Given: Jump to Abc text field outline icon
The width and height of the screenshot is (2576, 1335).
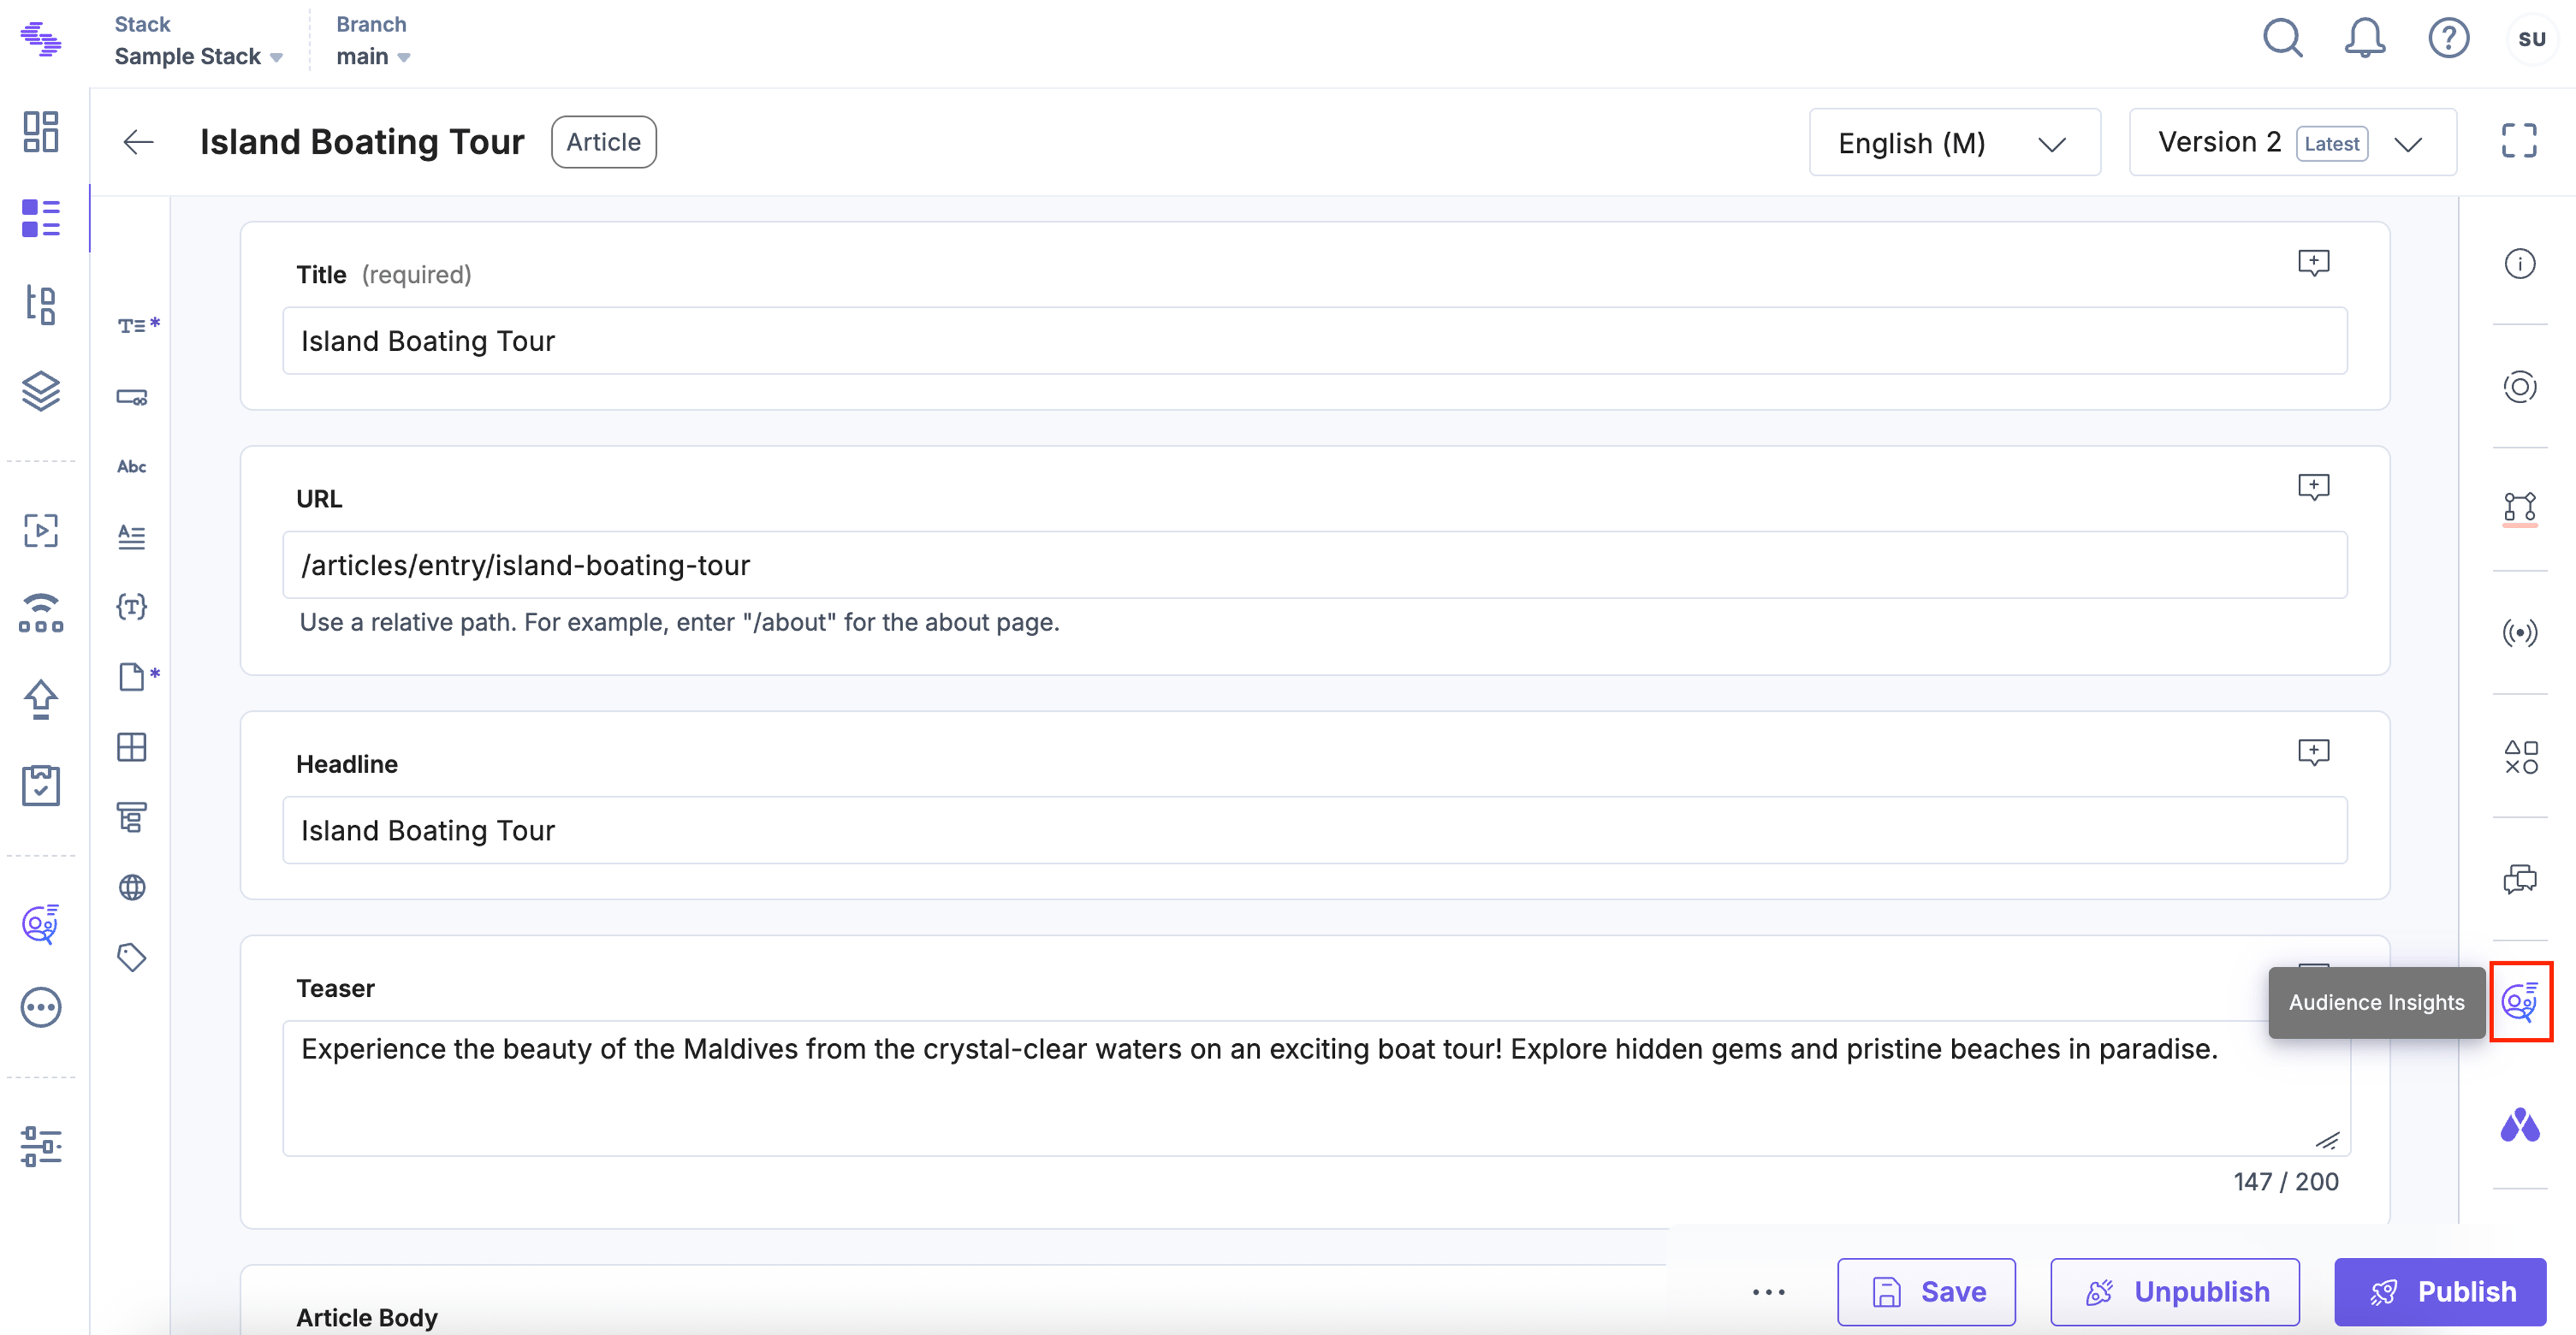Looking at the screenshot, I should pos(132,467).
